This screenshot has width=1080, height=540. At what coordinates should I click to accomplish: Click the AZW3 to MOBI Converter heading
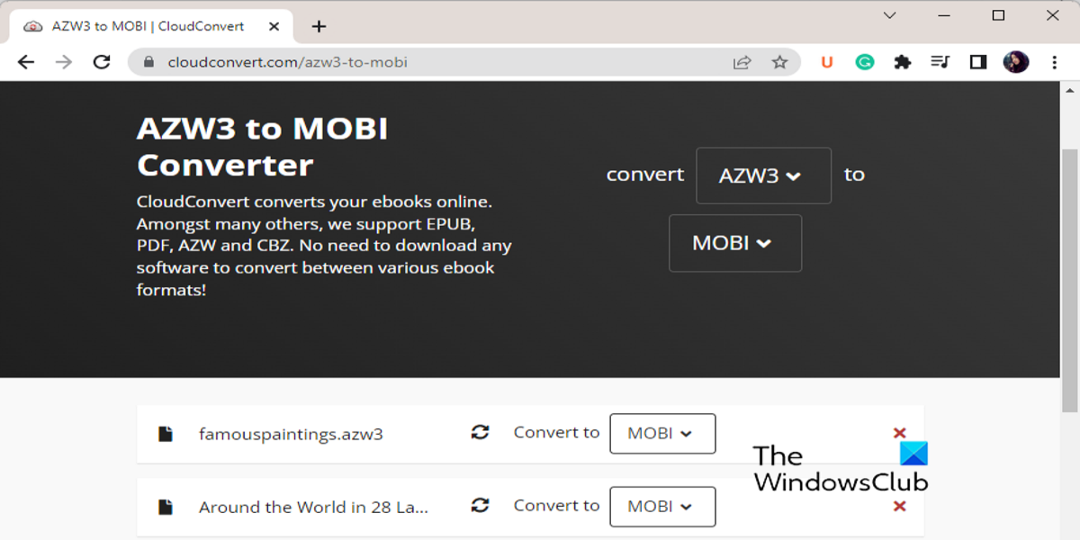(263, 147)
